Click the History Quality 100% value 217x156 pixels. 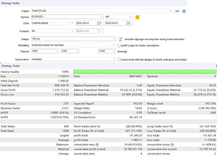coord(65,72)
